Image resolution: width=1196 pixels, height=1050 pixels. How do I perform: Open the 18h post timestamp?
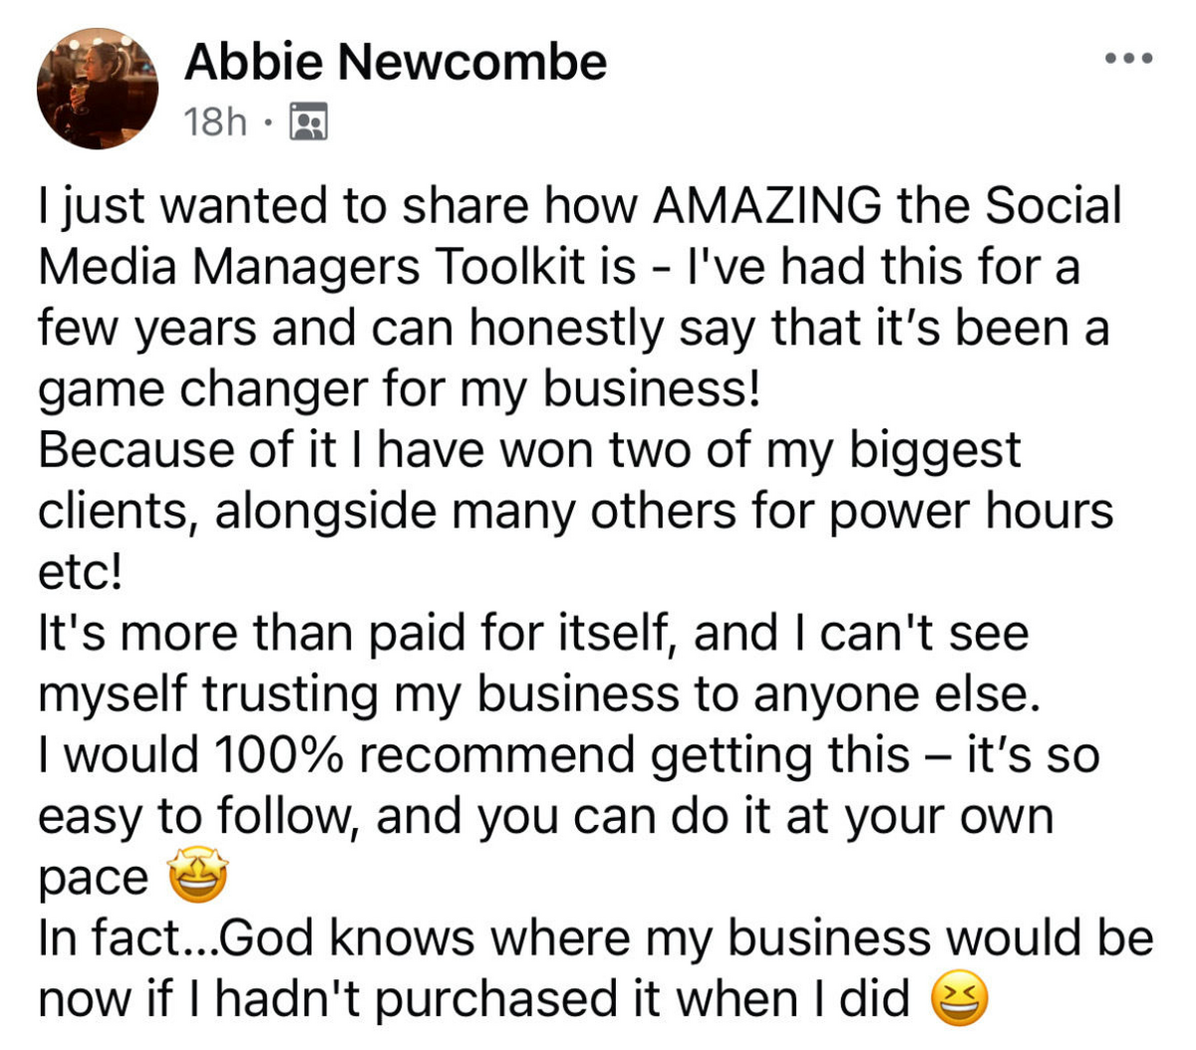[215, 122]
